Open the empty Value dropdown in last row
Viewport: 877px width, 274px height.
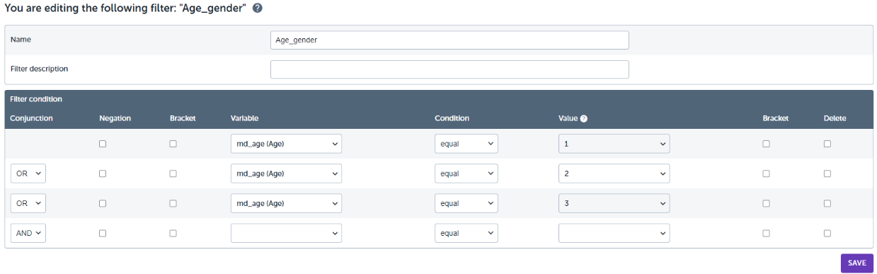(614, 233)
